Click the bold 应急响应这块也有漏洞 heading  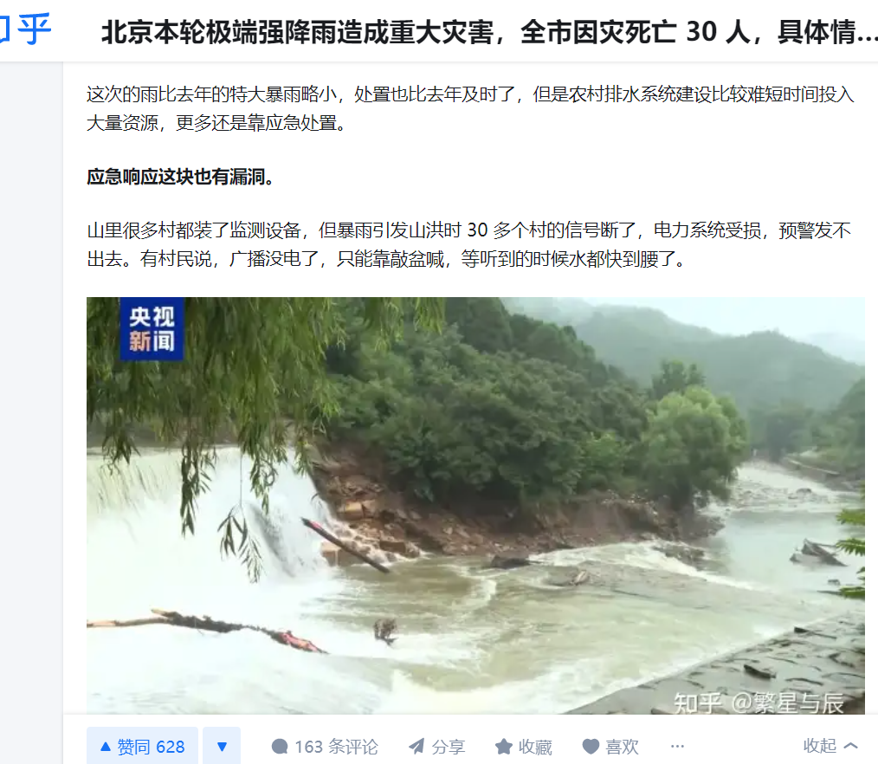180,177
